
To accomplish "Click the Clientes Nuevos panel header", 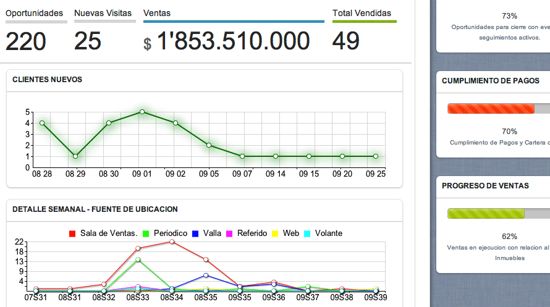I will pos(48,80).
